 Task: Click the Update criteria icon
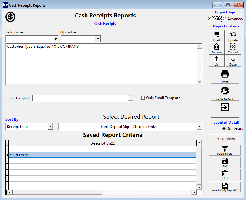233,36
